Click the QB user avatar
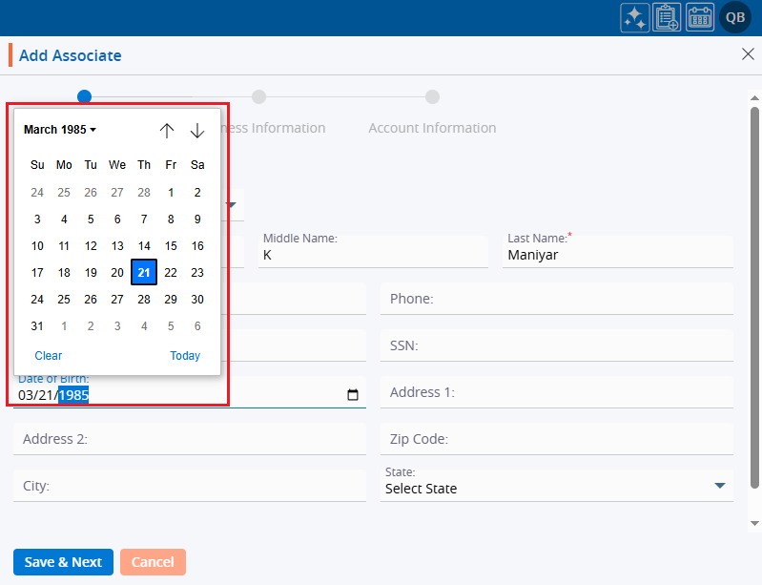The image size is (762, 585). click(x=735, y=17)
